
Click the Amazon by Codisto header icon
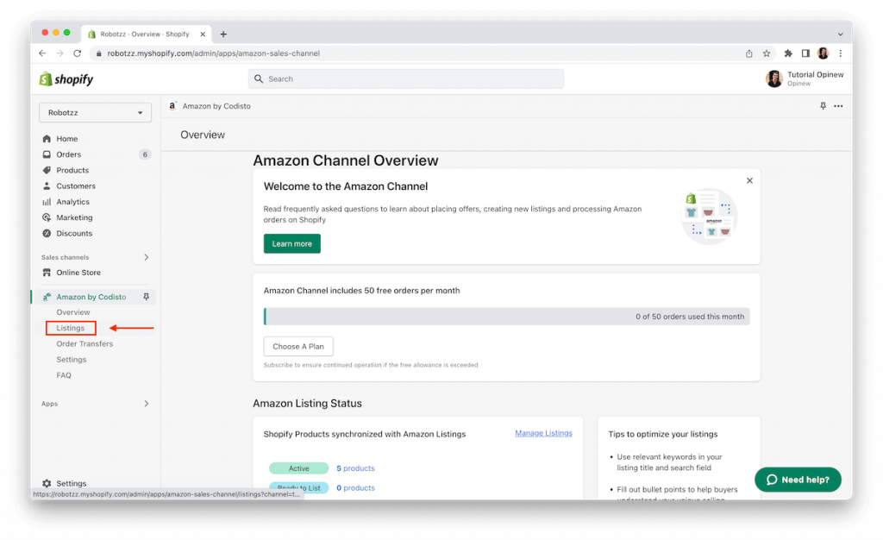pos(172,106)
